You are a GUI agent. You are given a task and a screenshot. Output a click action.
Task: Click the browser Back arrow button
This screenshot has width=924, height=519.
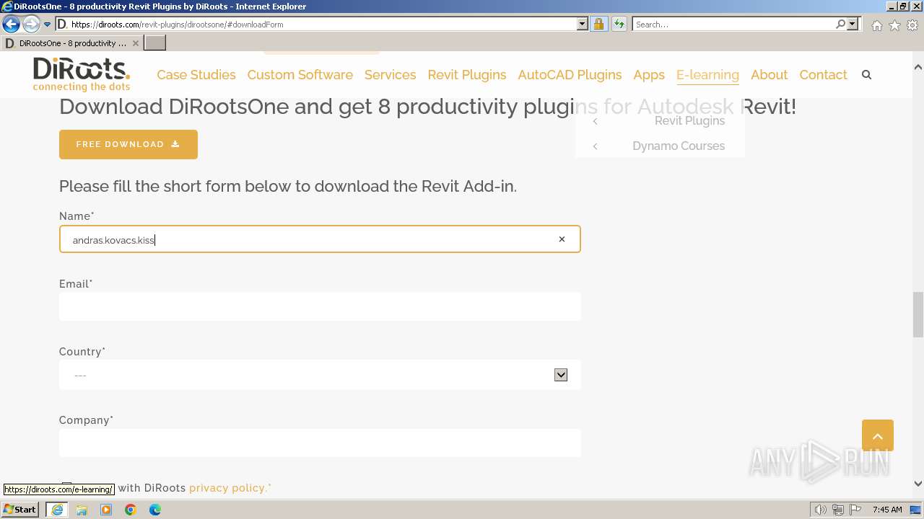11,25
